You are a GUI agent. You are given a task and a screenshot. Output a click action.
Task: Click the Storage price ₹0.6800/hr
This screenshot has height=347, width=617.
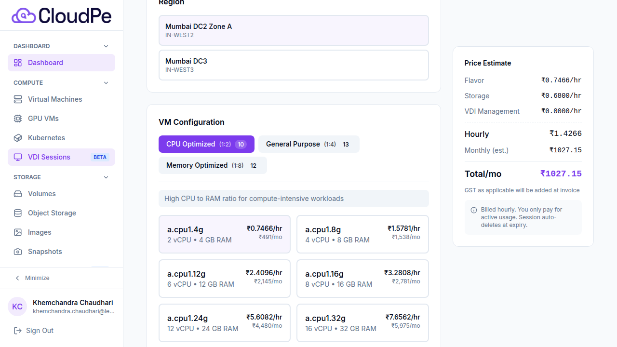(562, 96)
